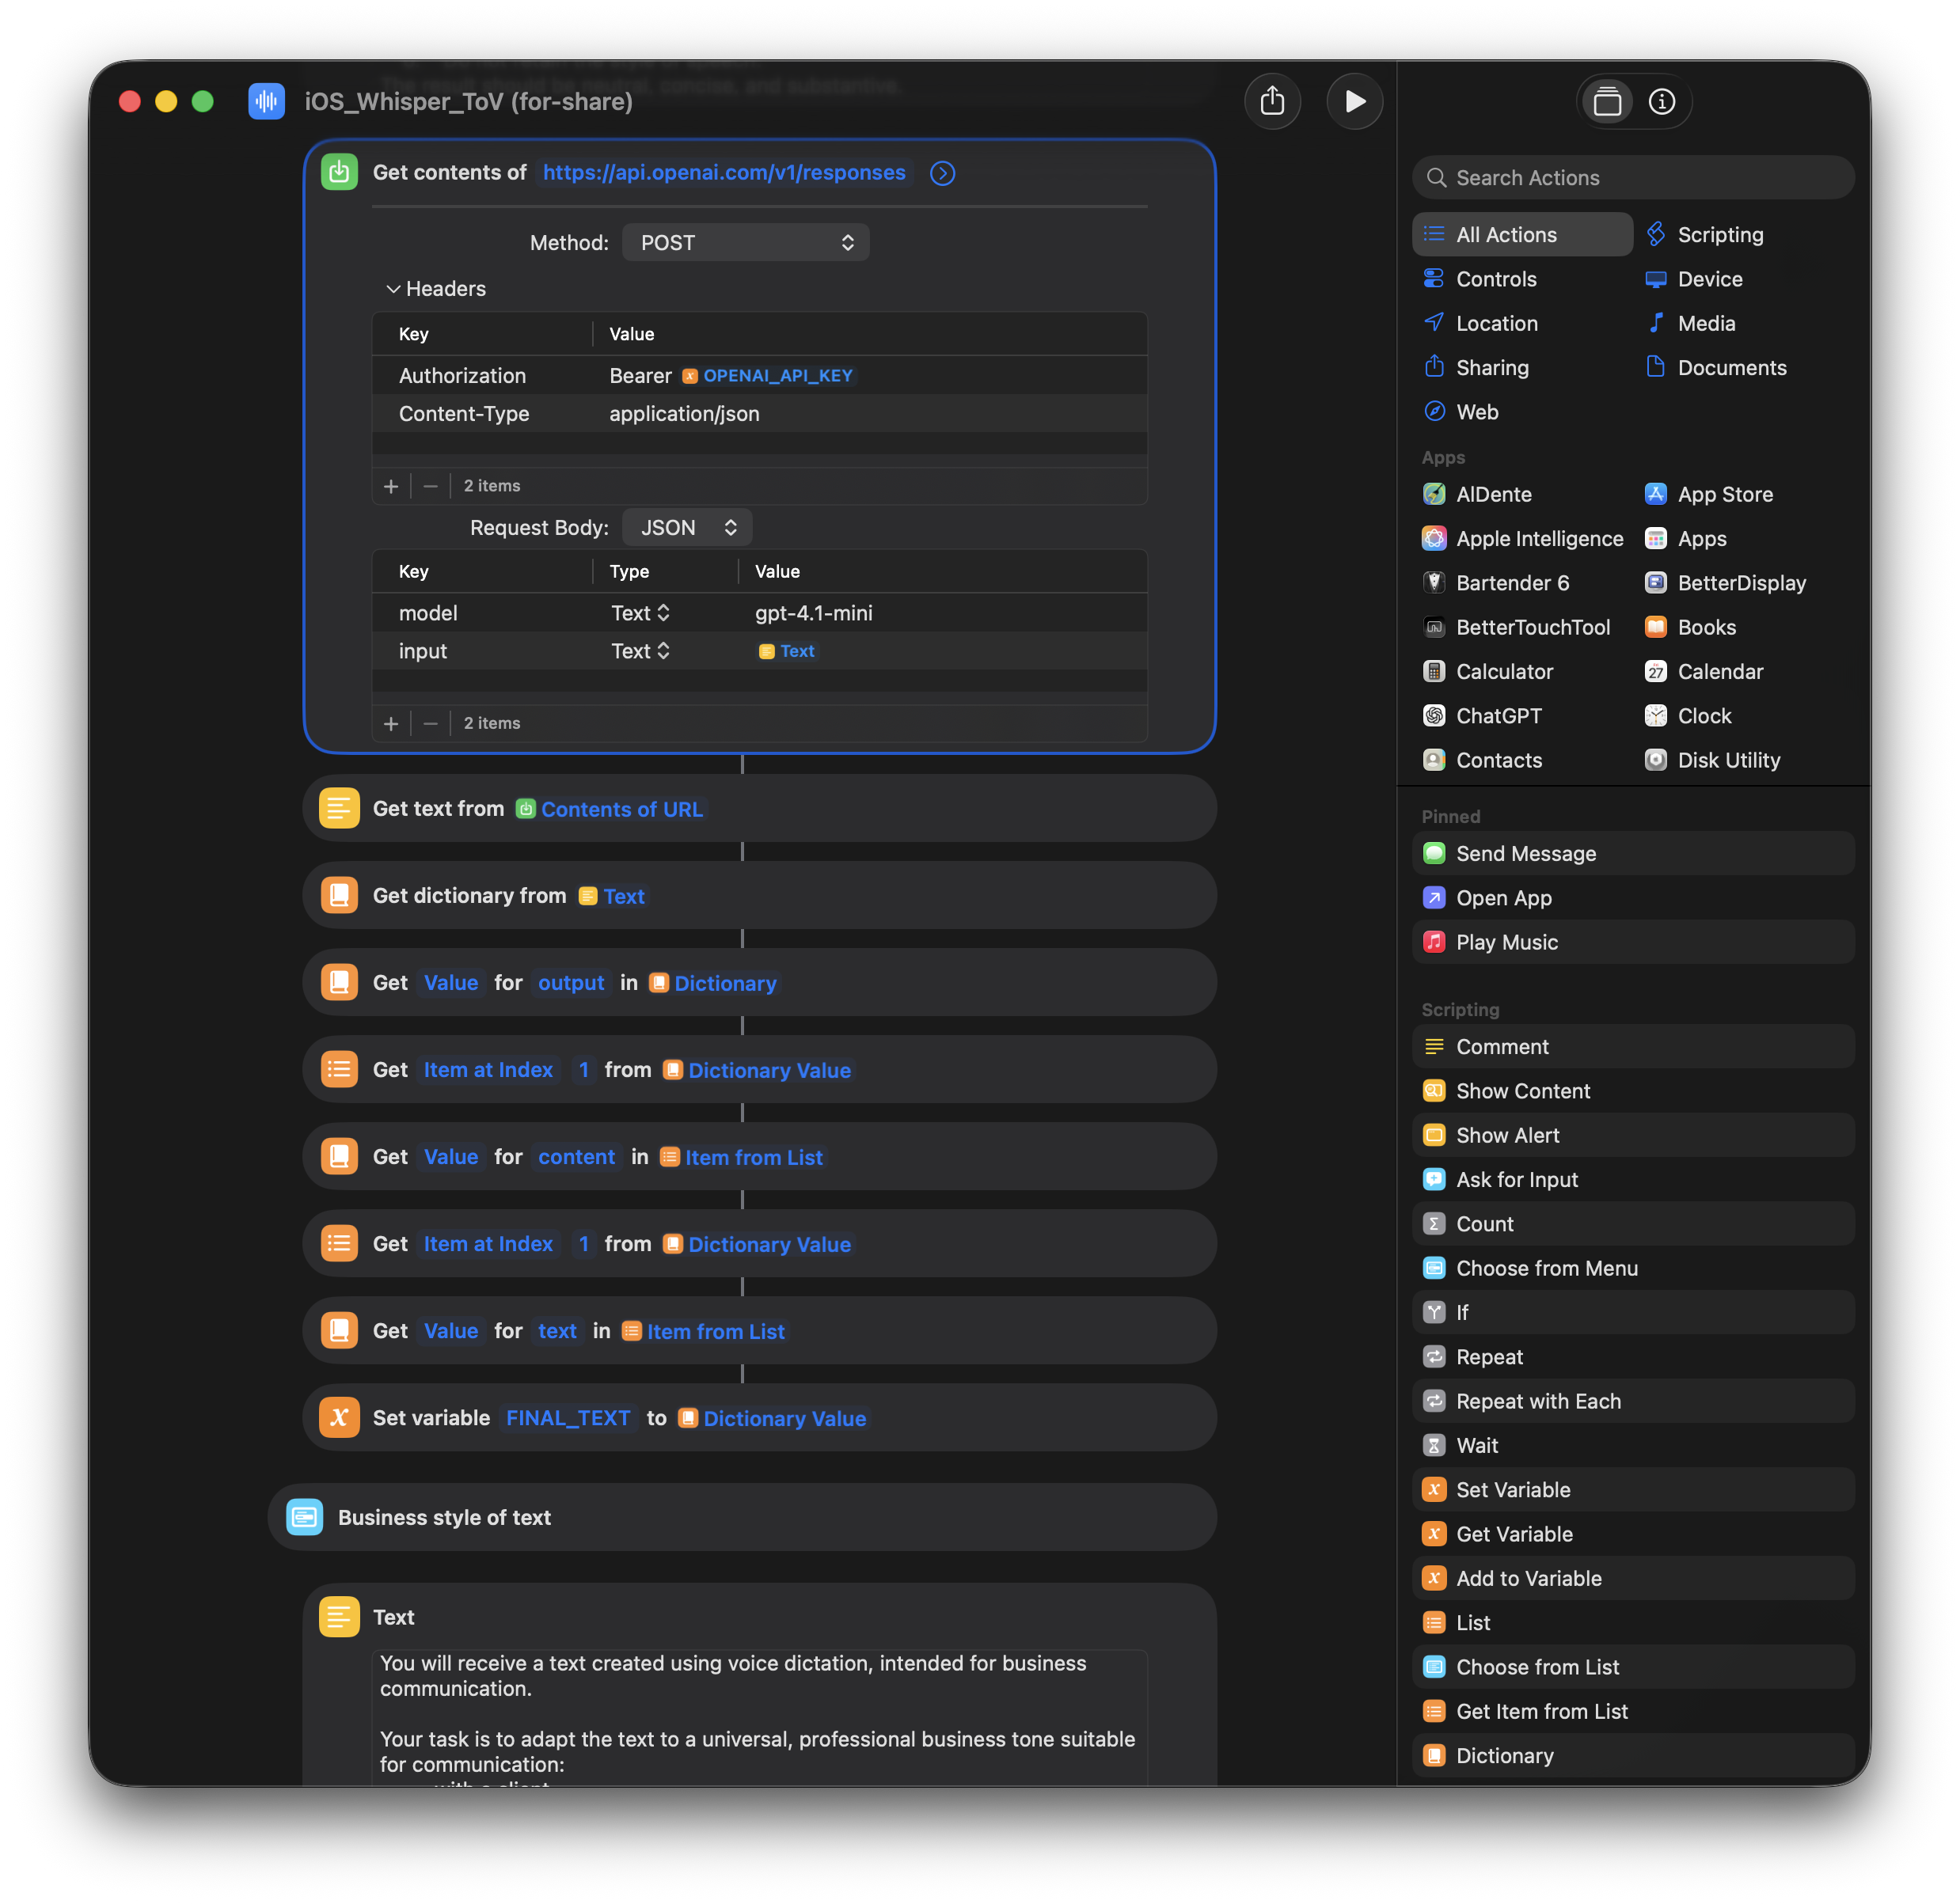Select the OPENAI_API_KEY variable token
Viewport: 1960px width, 1904px height.
pyautogui.click(x=767, y=376)
